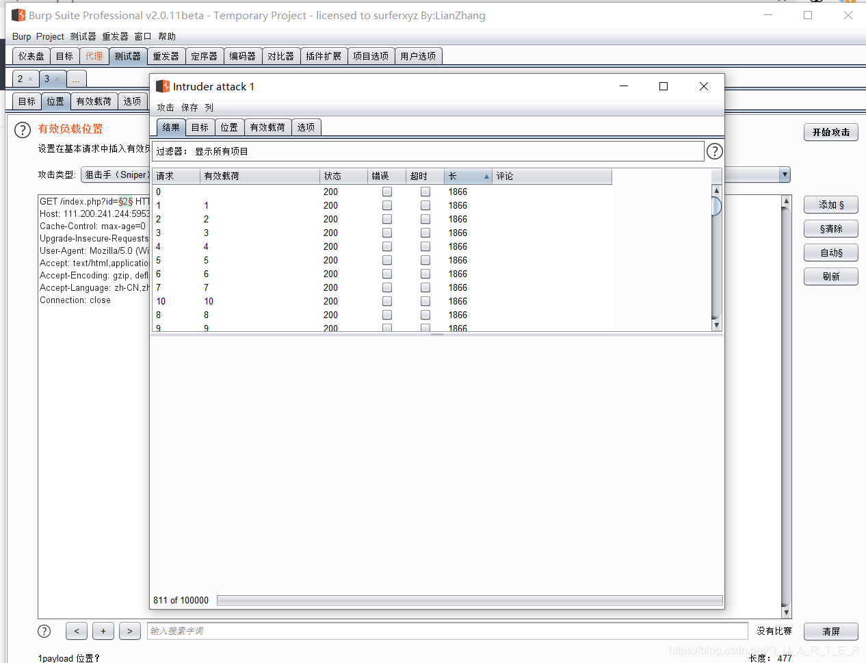Image resolution: width=866 pixels, height=663 pixels.
Task: Click Burp logo in Intruder attack 1 titlebar
Action: coord(163,86)
